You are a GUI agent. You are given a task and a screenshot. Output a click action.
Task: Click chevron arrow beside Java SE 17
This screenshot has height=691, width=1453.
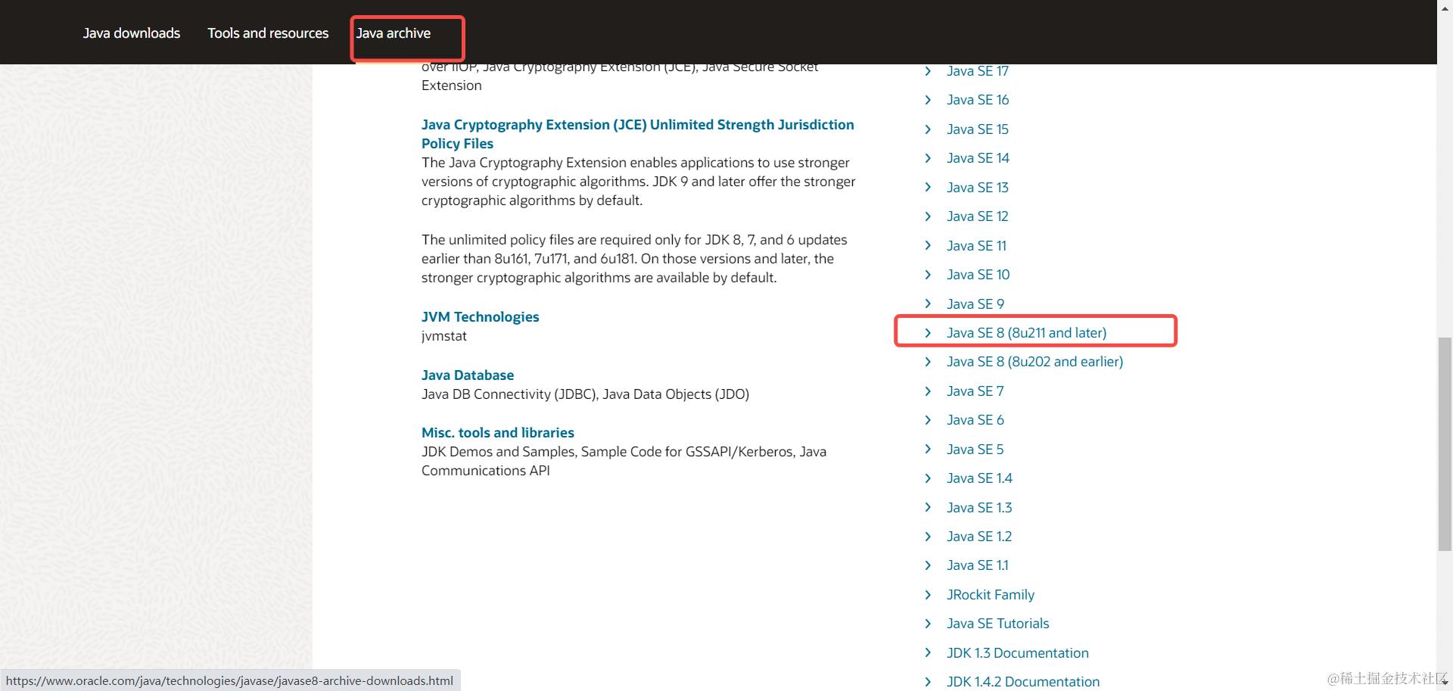point(928,71)
